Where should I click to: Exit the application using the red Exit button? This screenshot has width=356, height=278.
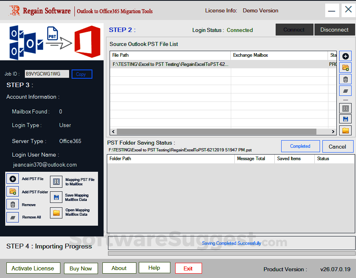(188, 268)
